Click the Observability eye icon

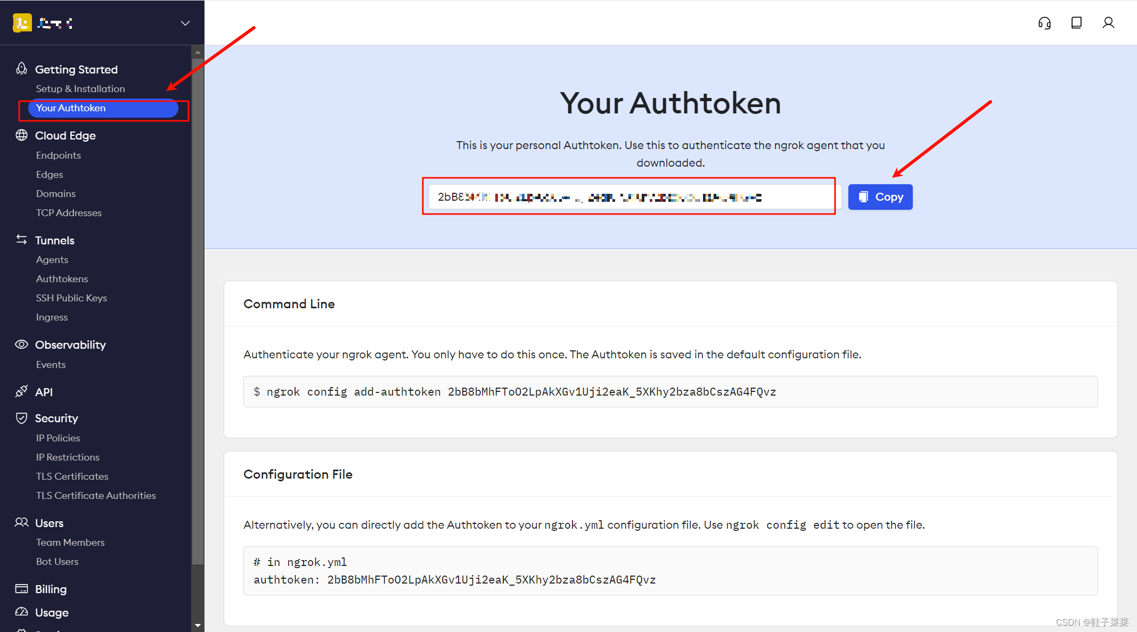pos(21,344)
